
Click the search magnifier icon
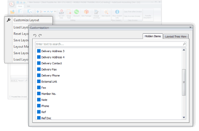coord(184,44)
